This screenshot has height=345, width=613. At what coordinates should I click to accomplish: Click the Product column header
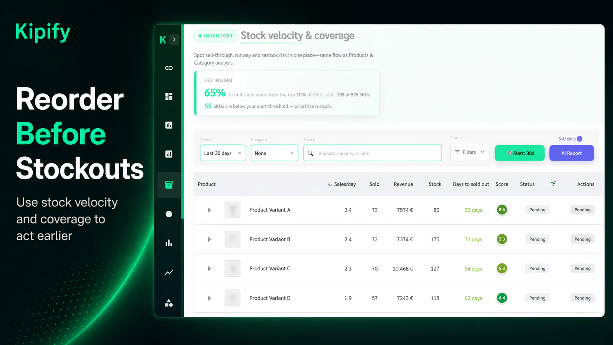click(x=207, y=184)
